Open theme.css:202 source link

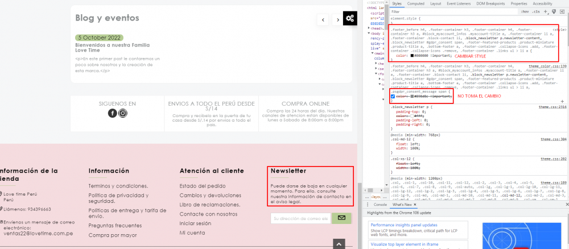(x=554, y=159)
